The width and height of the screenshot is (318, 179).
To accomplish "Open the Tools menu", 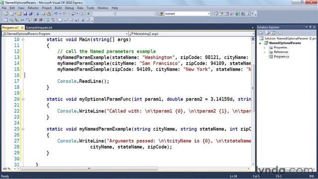I will pyautogui.click(x=90, y=8).
